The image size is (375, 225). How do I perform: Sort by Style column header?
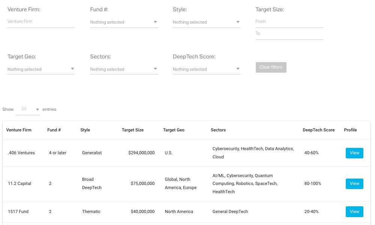[x=85, y=130]
